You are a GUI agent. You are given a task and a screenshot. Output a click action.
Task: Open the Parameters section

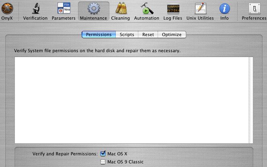click(x=64, y=8)
